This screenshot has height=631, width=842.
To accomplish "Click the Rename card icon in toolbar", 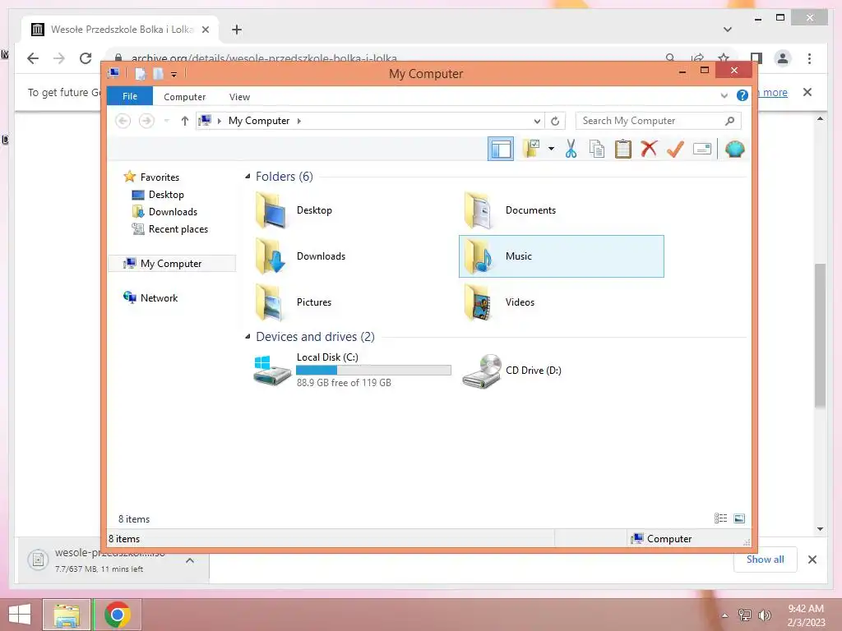I will pos(702,149).
